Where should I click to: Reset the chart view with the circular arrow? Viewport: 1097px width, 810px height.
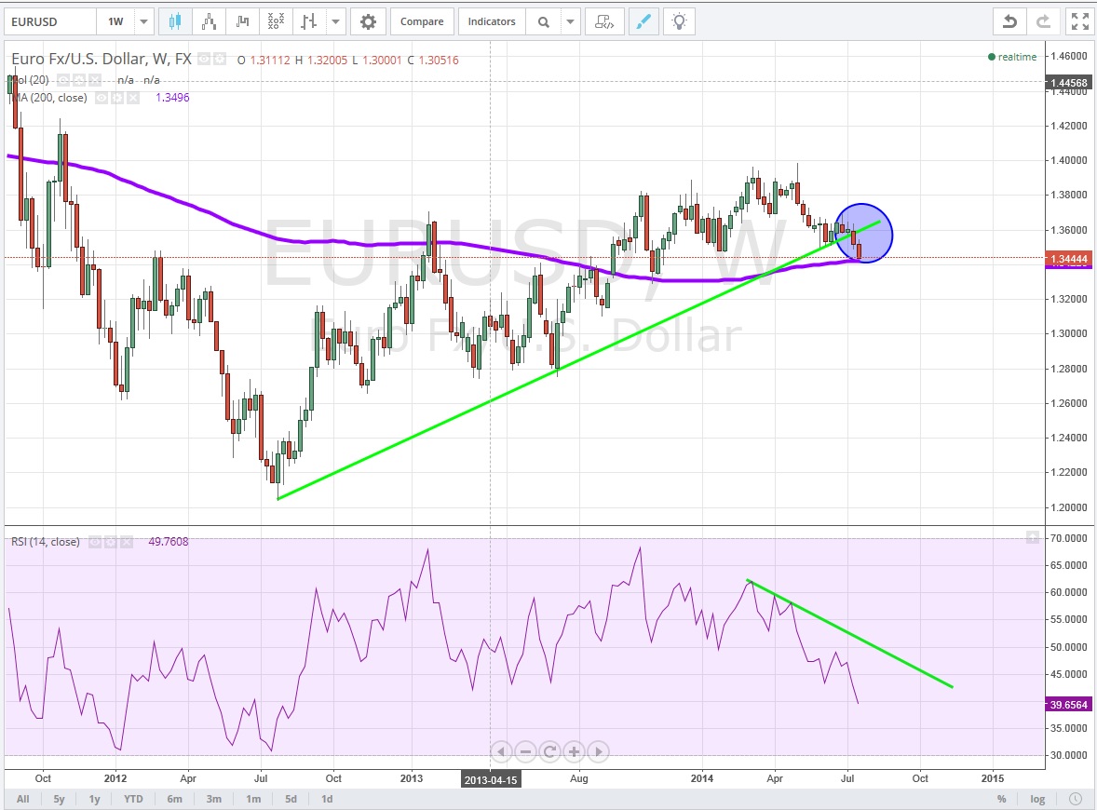coord(549,751)
